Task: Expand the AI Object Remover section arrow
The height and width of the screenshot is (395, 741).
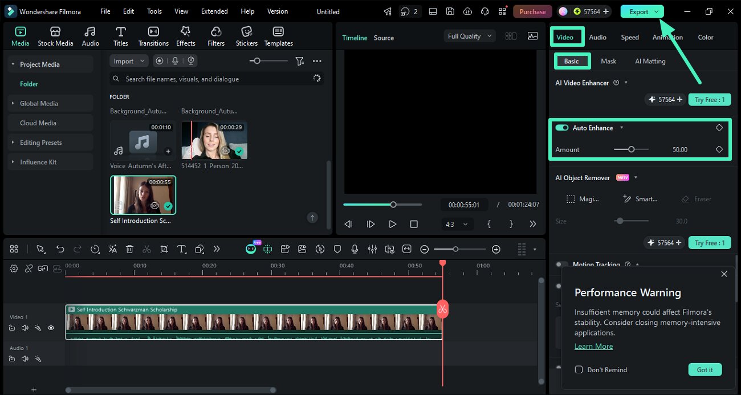Action: [x=636, y=178]
